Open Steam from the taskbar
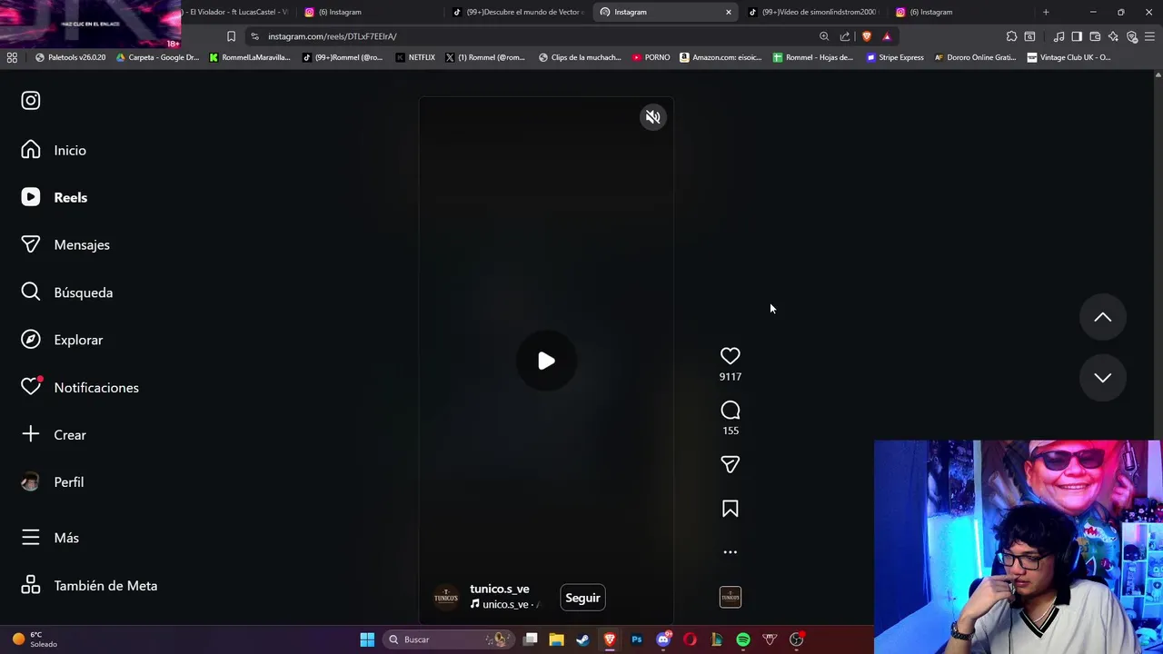 click(x=582, y=639)
